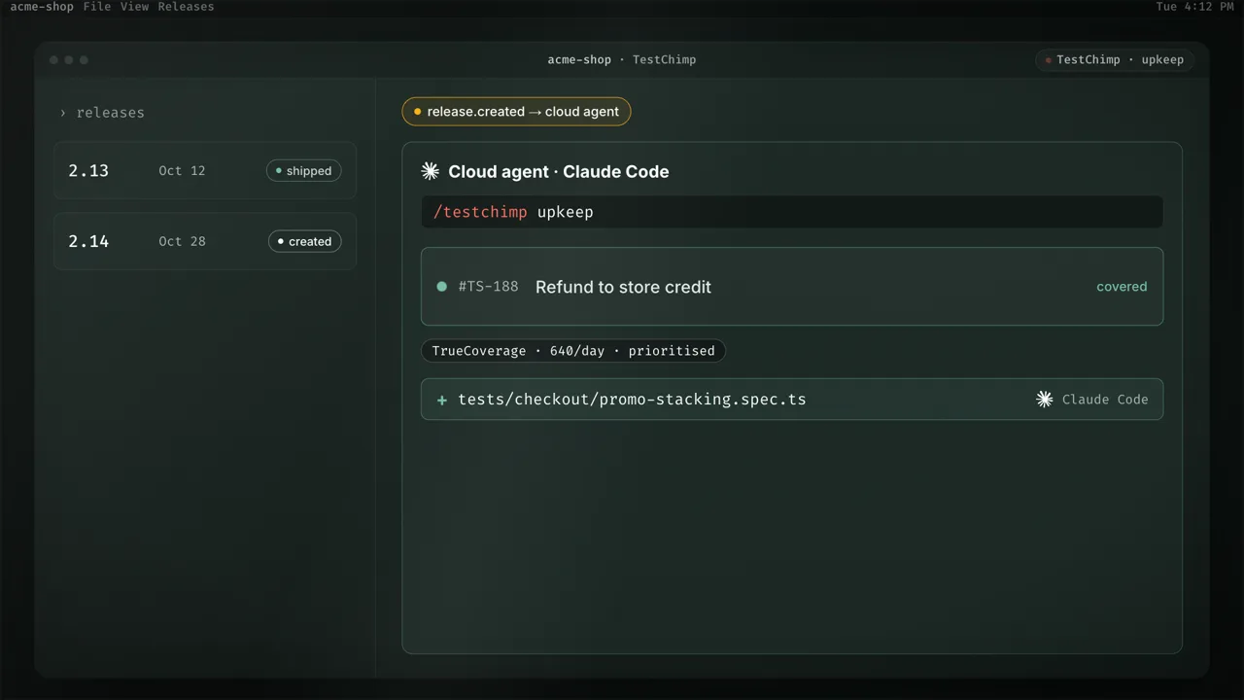Open tests/checkout/promo-stacking.spec.ts file
This screenshot has width=1244, height=700.
(x=792, y=400)
